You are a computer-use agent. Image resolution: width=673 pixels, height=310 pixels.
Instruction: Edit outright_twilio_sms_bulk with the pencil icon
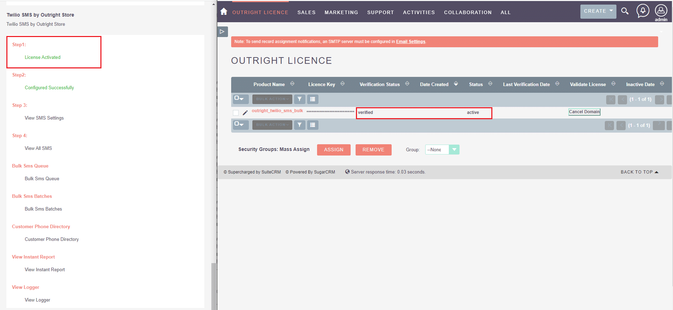click(245, 113)
